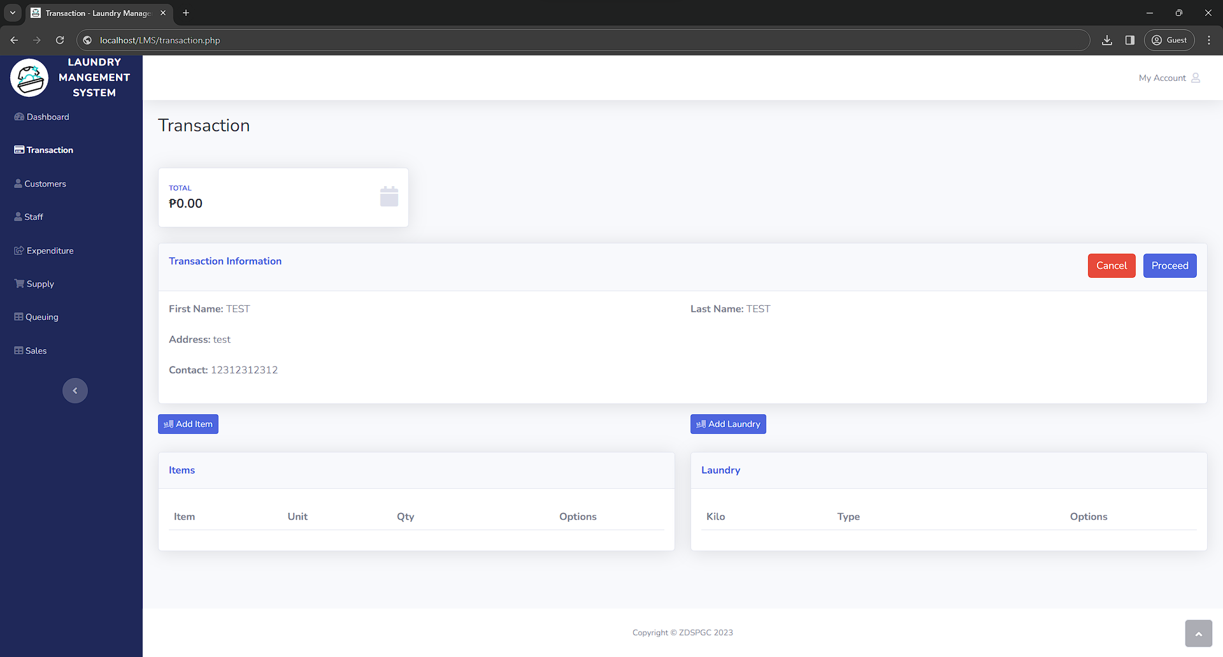This screenshot has height=657, width=1223.
Task: Open the tab search dropdown arrow
Action: pyautogui.click(x=13, y=13)
